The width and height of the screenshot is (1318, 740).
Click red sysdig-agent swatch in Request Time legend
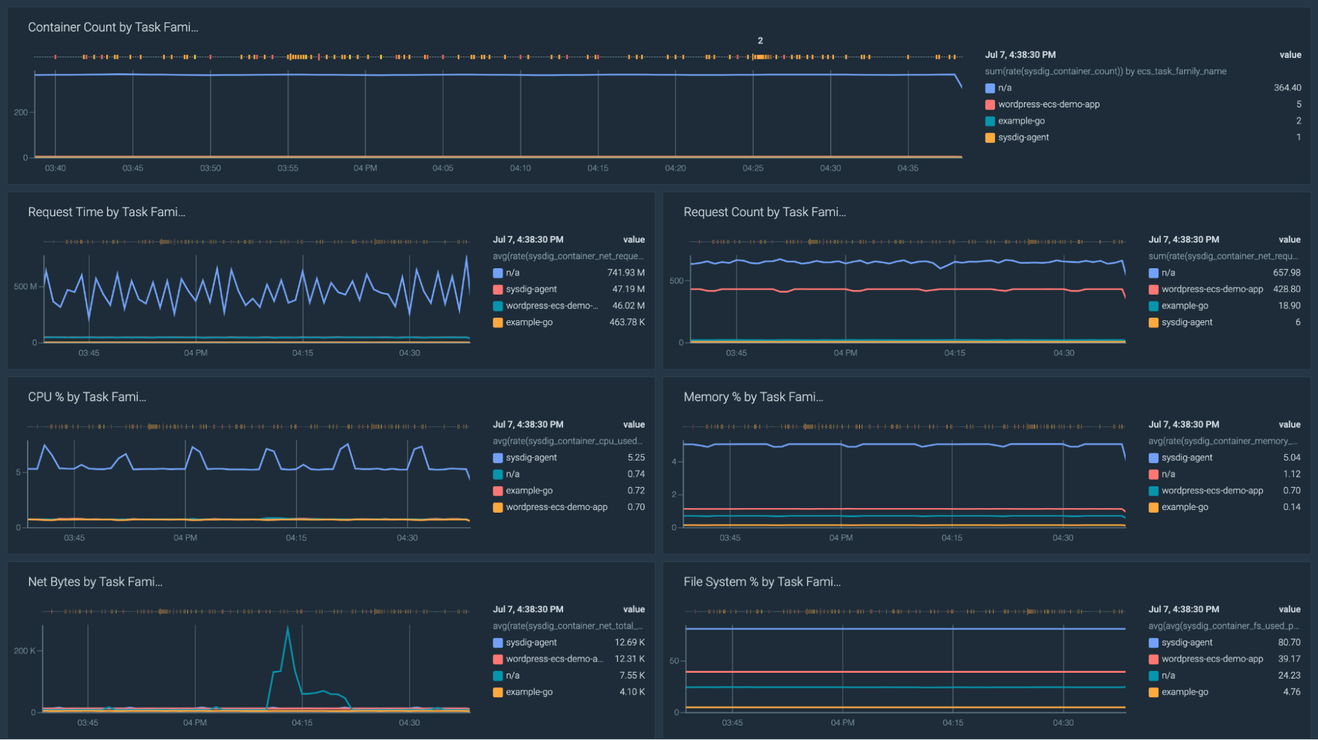point(498,289)
